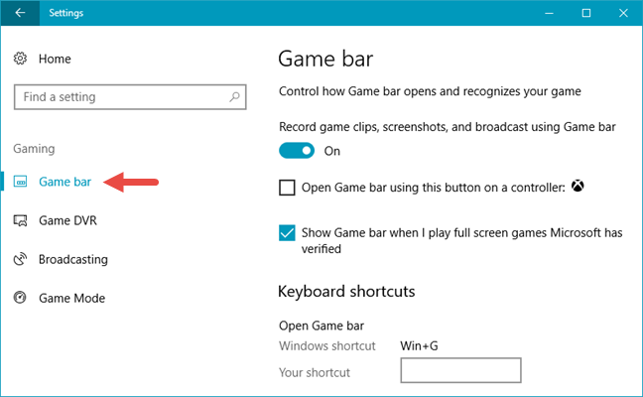Screen dimensions: 643x397
Task: Select the Game DVR sidebar icon
Action: point(20,220)
